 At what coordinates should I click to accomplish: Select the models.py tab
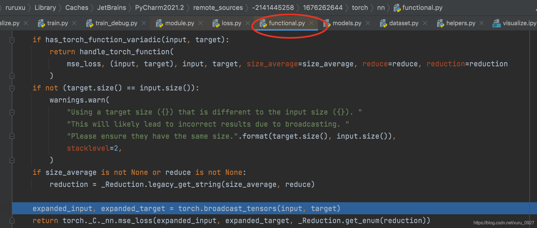pyautogui.click(x=347, y=23)
